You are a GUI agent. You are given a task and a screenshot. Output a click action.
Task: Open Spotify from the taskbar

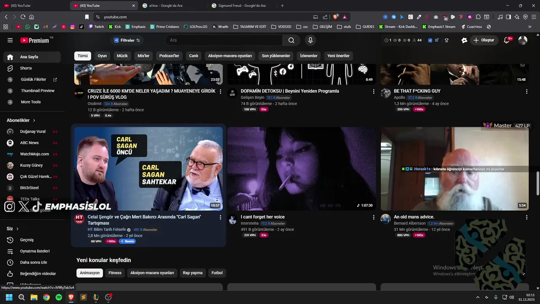[x=59, y=297]
